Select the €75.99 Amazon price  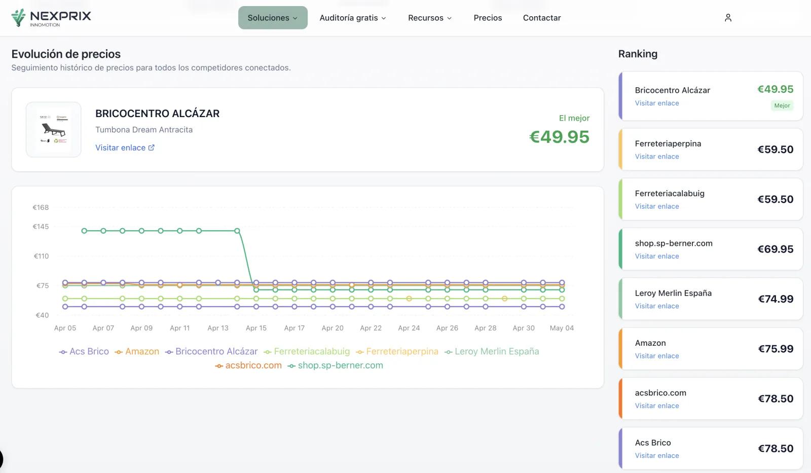pyautogui.click(x=776, y=349)
